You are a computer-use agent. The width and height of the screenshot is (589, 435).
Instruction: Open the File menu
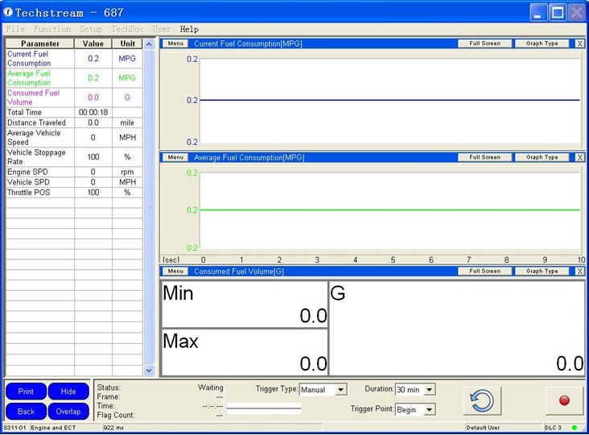[15, 29]
